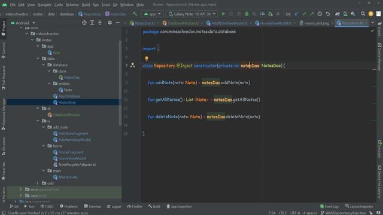
Task: Toggle the Structure tool window button
Action: pos(4,146)
